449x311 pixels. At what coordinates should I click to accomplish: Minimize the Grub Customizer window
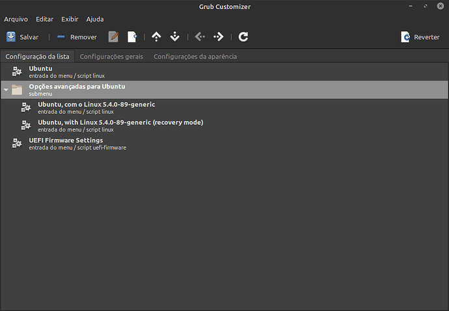[411, 6]
